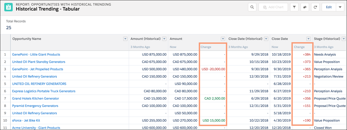Click the Negotiation/Review stage cell
The image size is (347, 130).
pyautogui.click(x=328, y=77)
